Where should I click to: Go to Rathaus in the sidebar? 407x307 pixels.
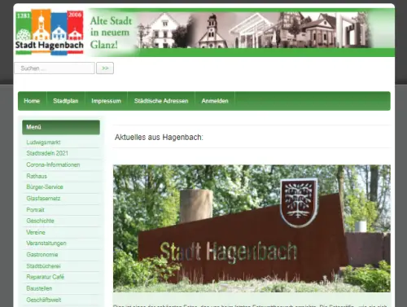[x=37, y=176]
